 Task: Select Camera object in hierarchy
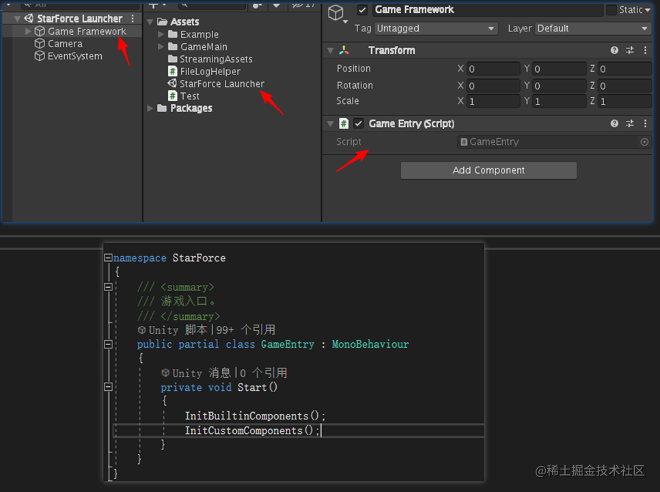(x=65, y=43)
